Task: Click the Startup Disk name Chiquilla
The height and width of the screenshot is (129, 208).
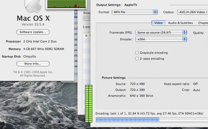Action: [x=29, y=56]
